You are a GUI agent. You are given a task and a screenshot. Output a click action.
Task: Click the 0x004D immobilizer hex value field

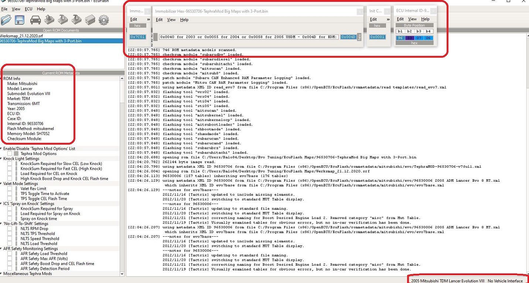(x=348, y=37)
